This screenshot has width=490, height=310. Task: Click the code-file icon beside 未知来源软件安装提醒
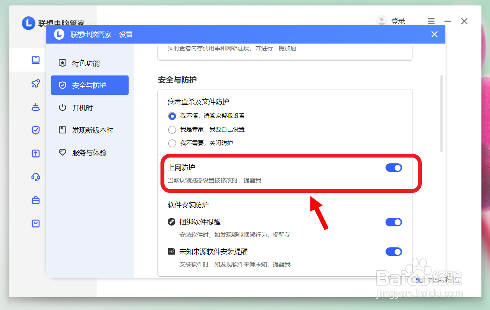click(171, 252)
